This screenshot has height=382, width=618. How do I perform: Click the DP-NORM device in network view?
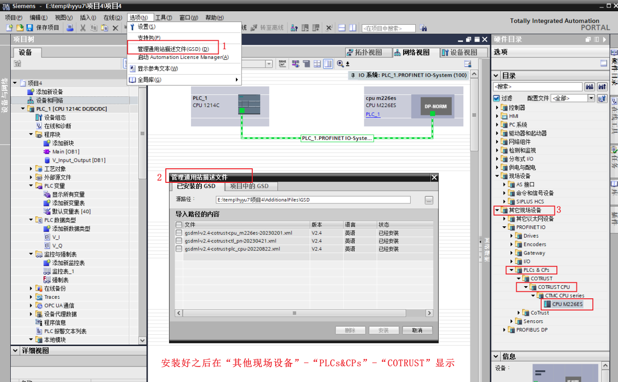(435, 107)
